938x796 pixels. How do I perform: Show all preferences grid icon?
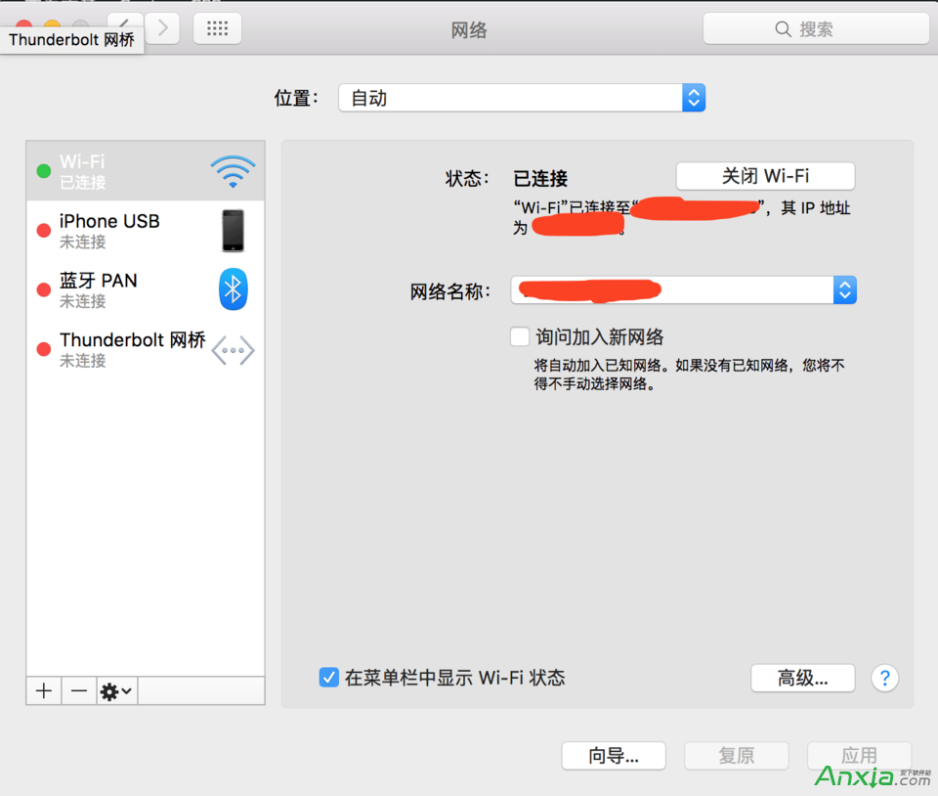tap(217, 28)
